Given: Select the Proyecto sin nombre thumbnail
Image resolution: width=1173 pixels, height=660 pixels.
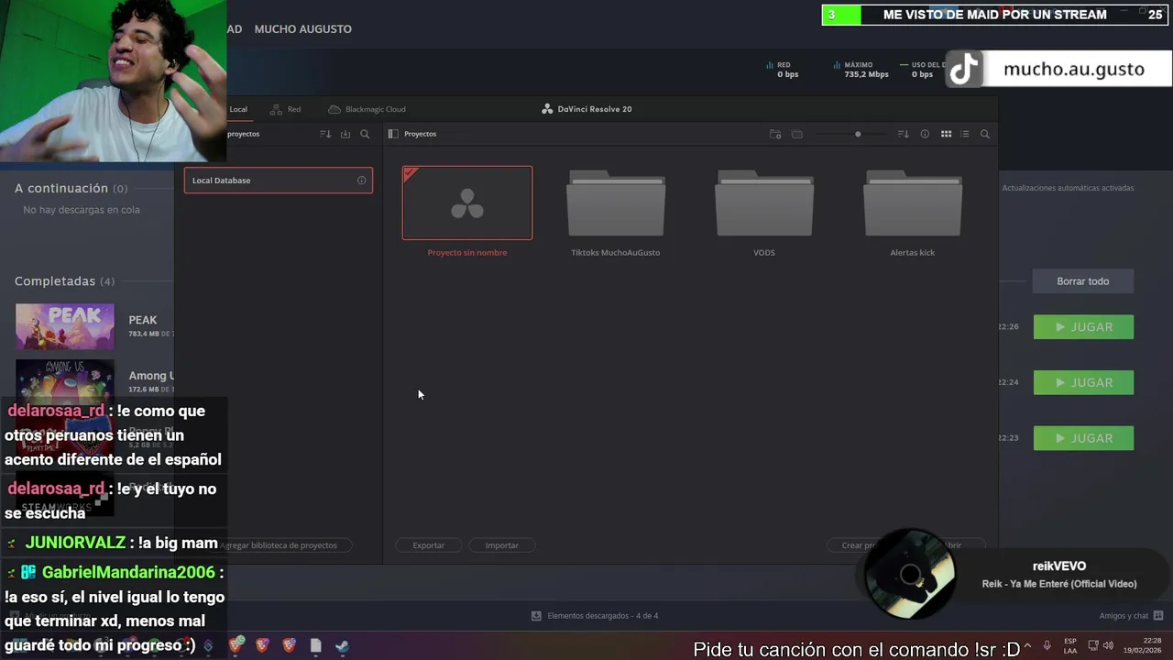Looking at the screenshot, I should pyautogui.click(x=467, y=203).
